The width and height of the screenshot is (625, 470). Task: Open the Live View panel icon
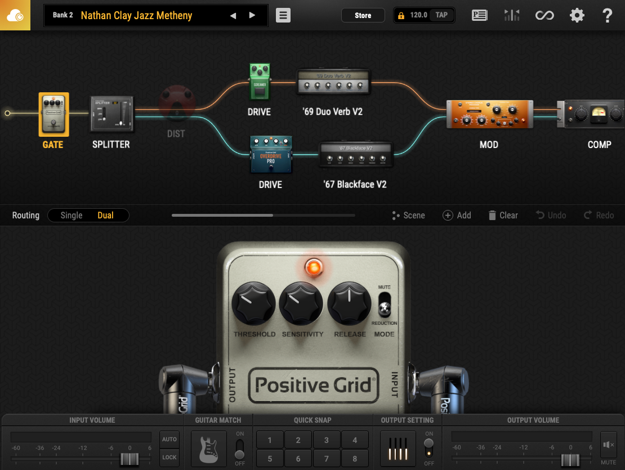tap(479, 15)
